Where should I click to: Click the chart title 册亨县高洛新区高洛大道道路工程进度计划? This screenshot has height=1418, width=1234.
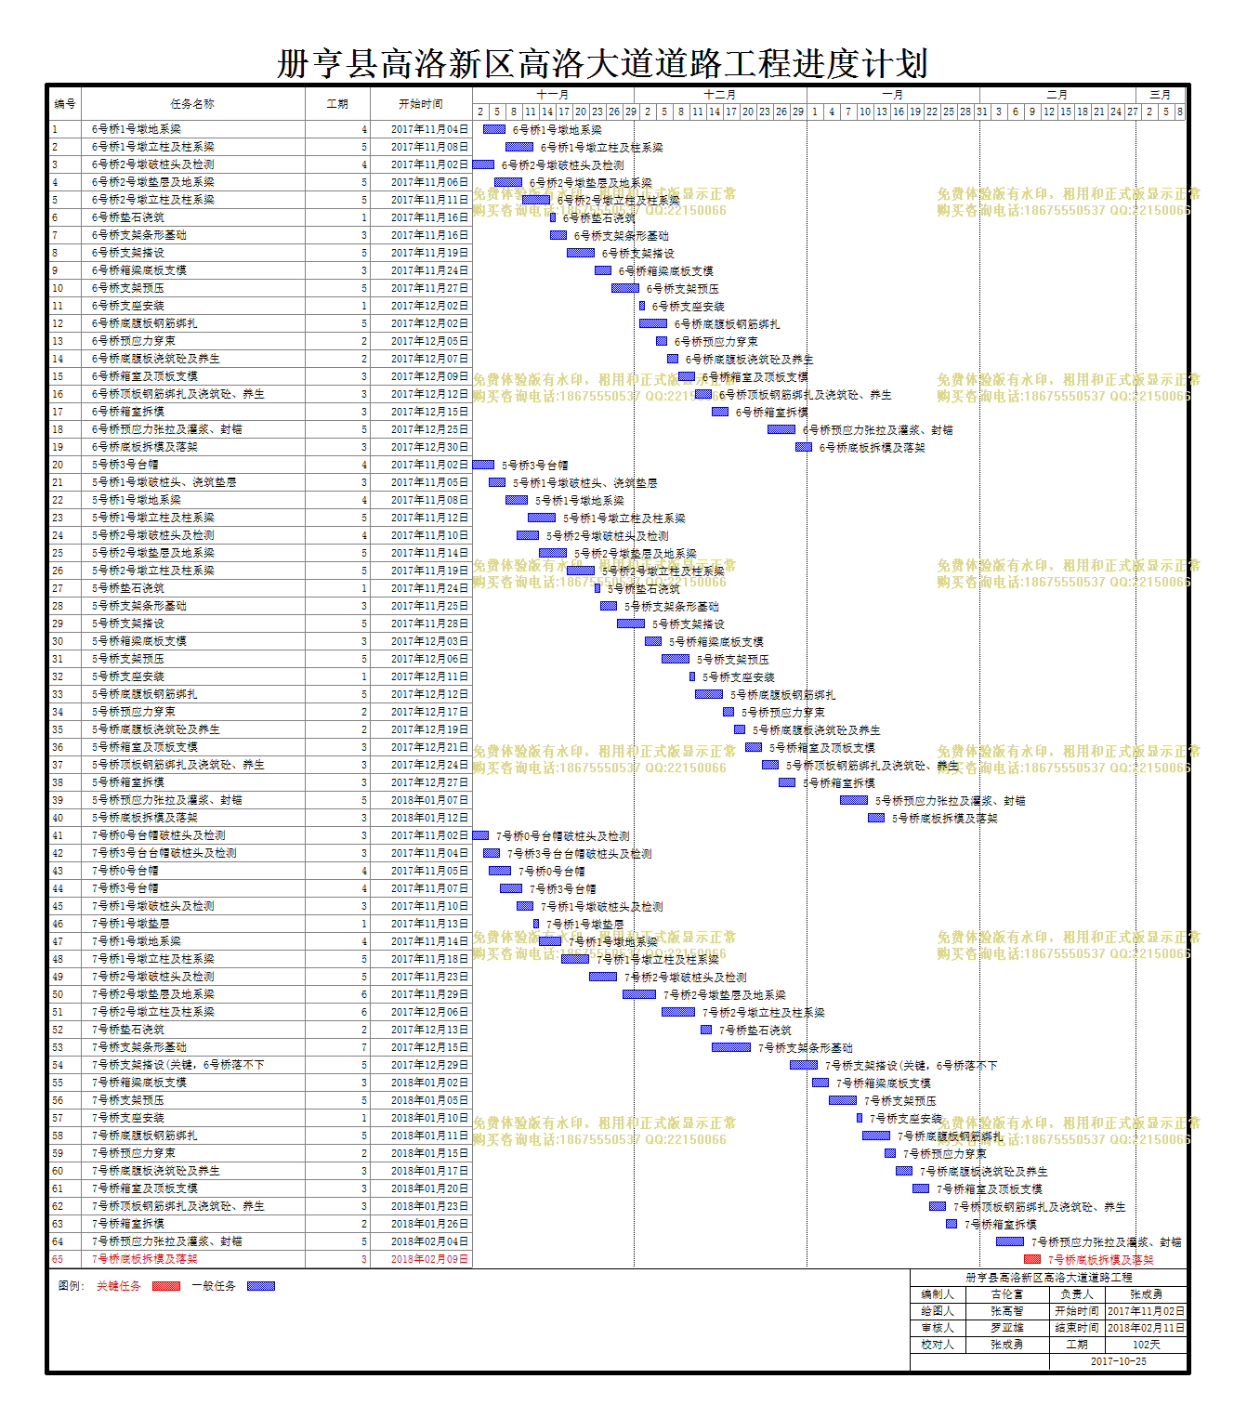[602, 63]
